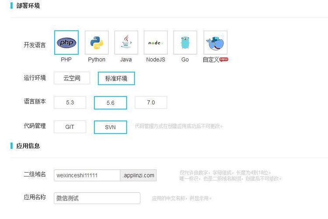Image resolution: width=328 pixels, height=219 pixels.
Task: Click the 开发语言 label
Action: (x=35, y=45)
